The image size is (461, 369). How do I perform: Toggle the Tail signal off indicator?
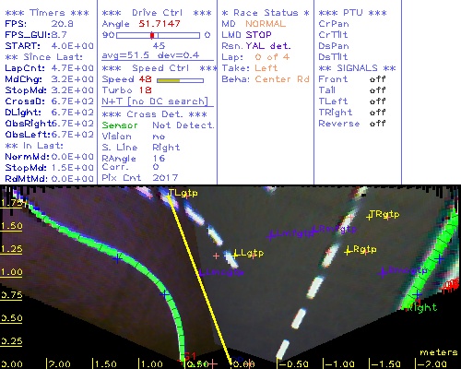(x=378, y=90)
